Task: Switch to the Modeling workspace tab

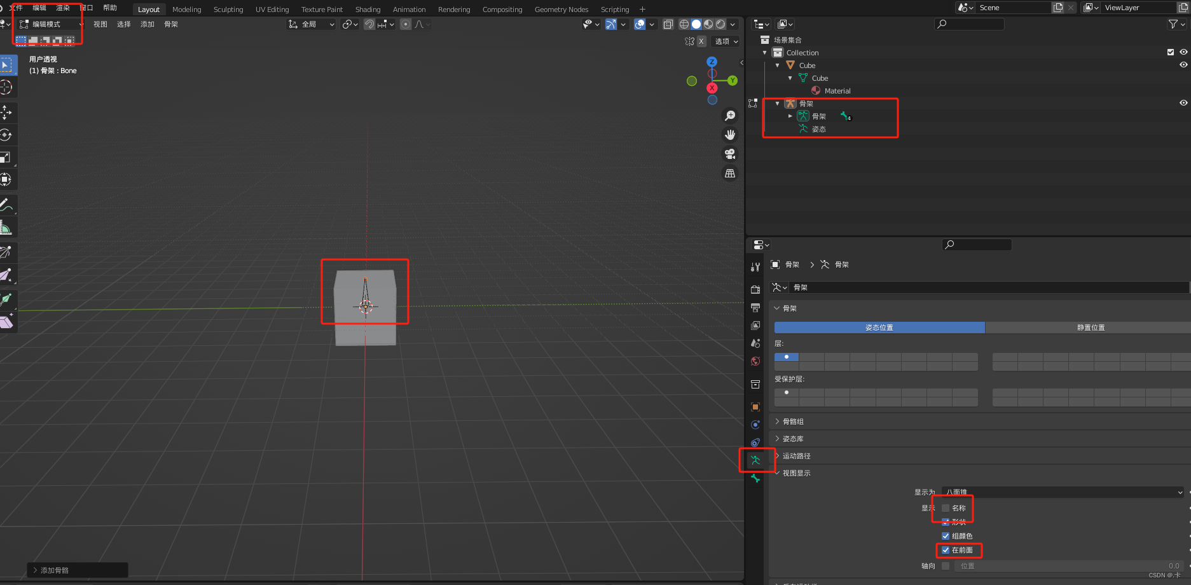Action: 186,9
